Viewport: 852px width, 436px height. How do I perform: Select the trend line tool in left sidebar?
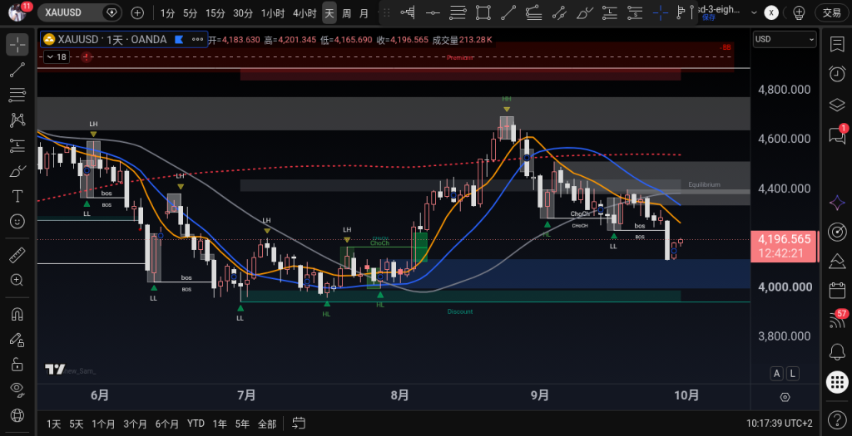17,70
